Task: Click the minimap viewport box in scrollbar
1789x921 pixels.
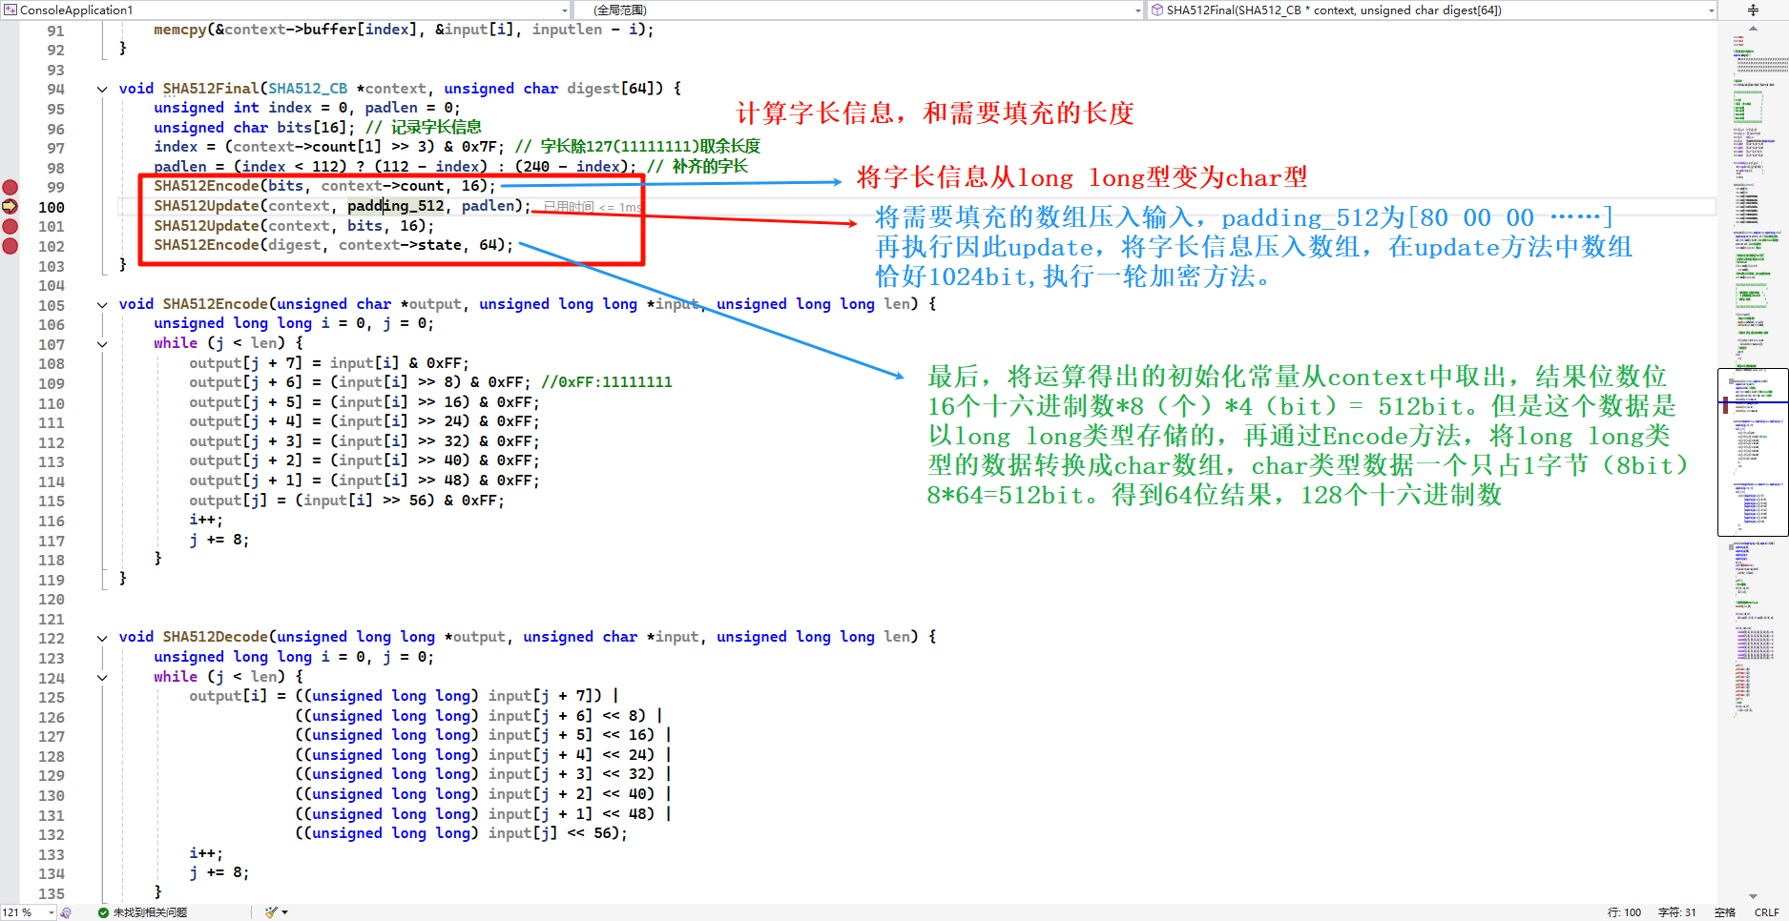Action: [1752, 452]
